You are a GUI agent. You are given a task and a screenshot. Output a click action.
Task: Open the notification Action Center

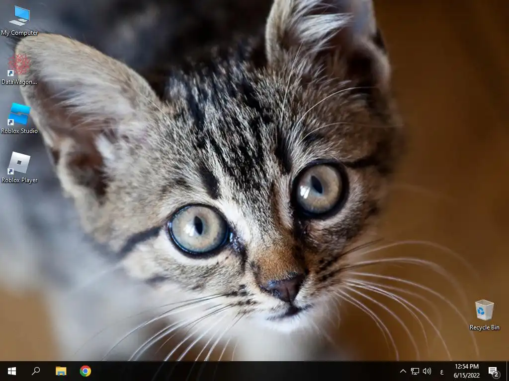(x=494, y=371)
